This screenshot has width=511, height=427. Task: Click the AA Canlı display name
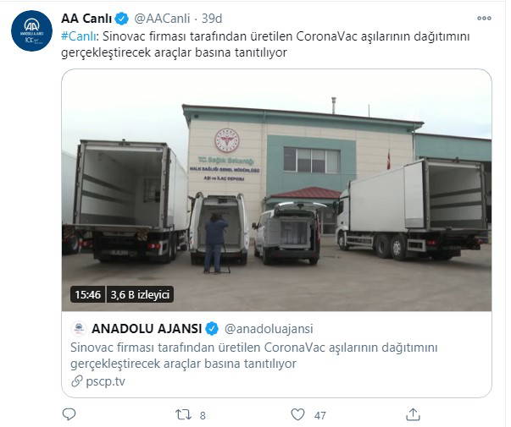tap(86, 19)
